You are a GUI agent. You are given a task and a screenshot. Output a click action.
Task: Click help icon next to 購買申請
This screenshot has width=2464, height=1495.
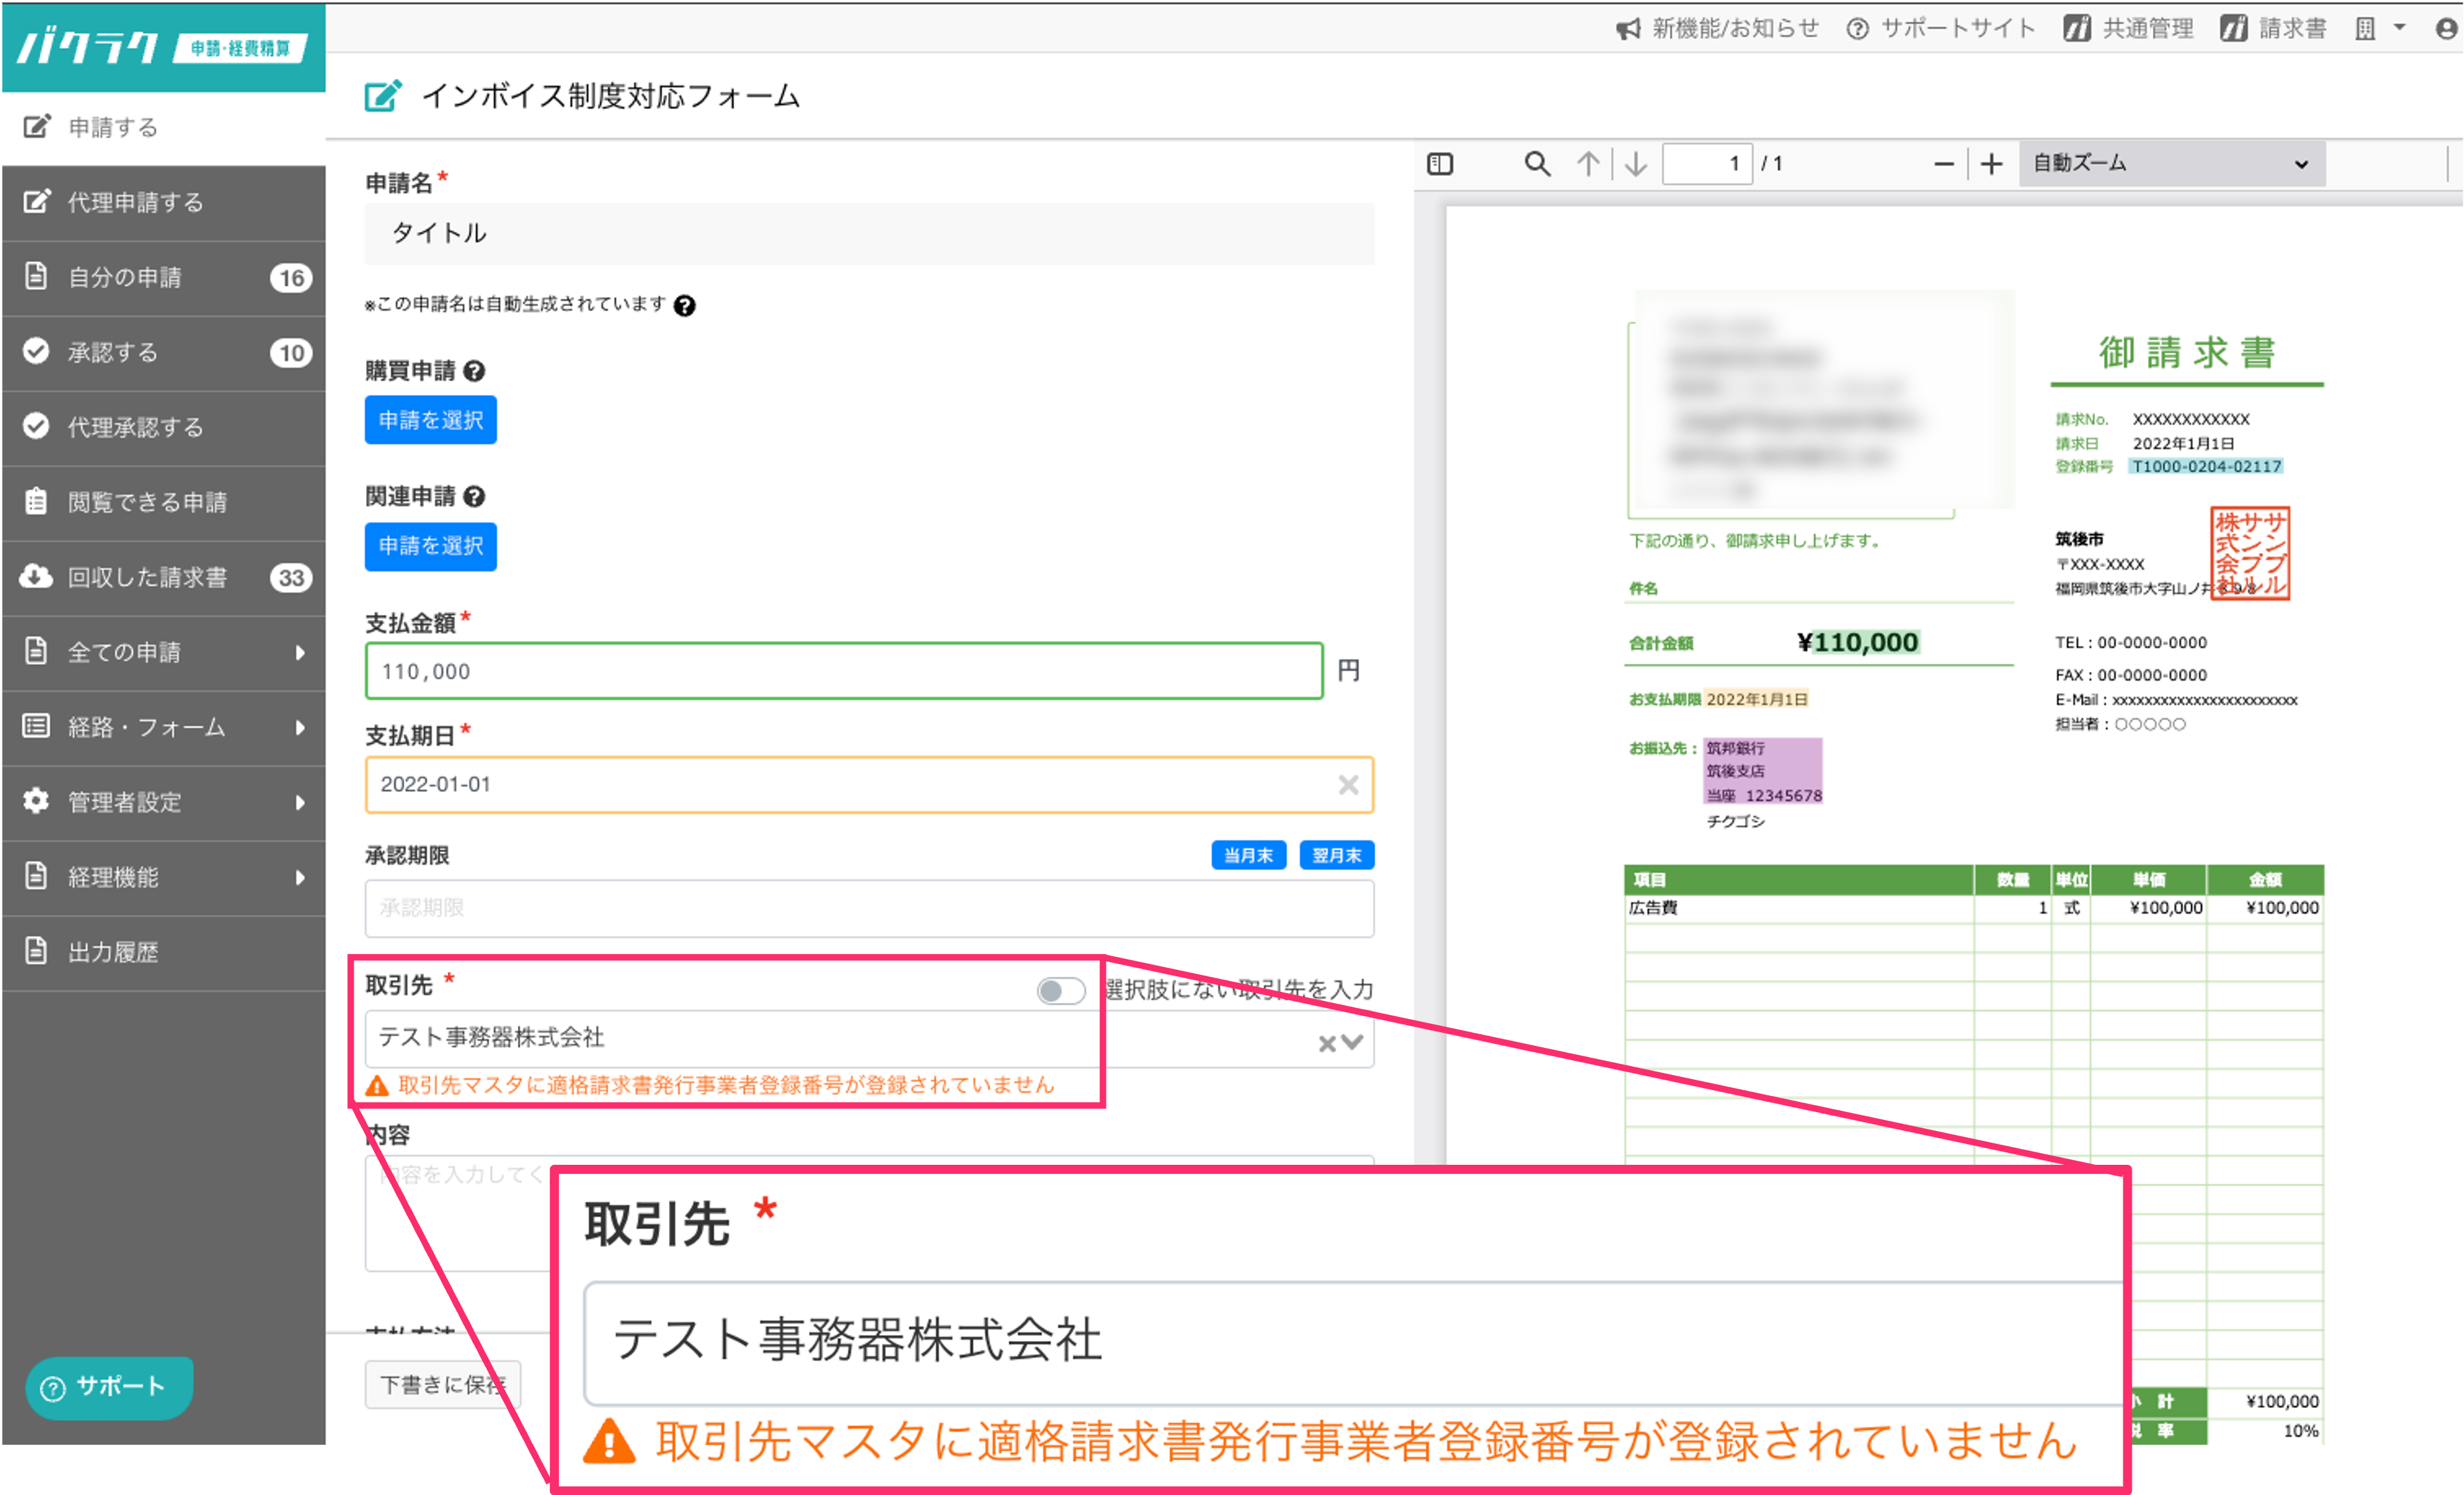pos(475,371)
